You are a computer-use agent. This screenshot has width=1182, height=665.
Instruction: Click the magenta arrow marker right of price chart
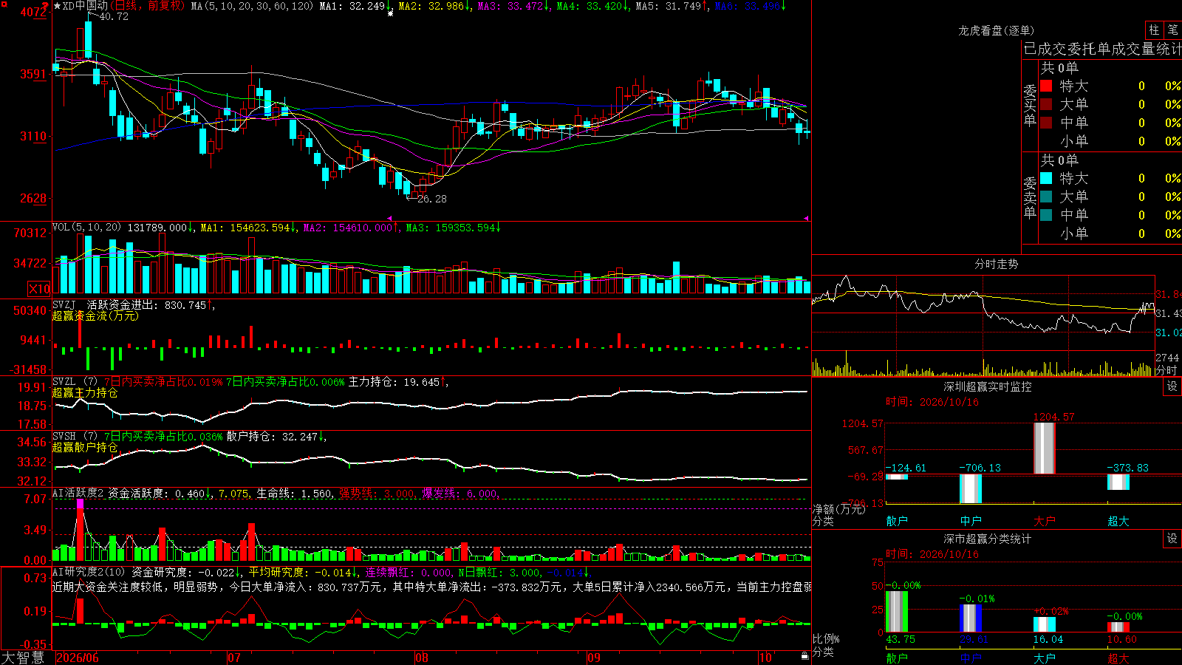coord(806,218)
